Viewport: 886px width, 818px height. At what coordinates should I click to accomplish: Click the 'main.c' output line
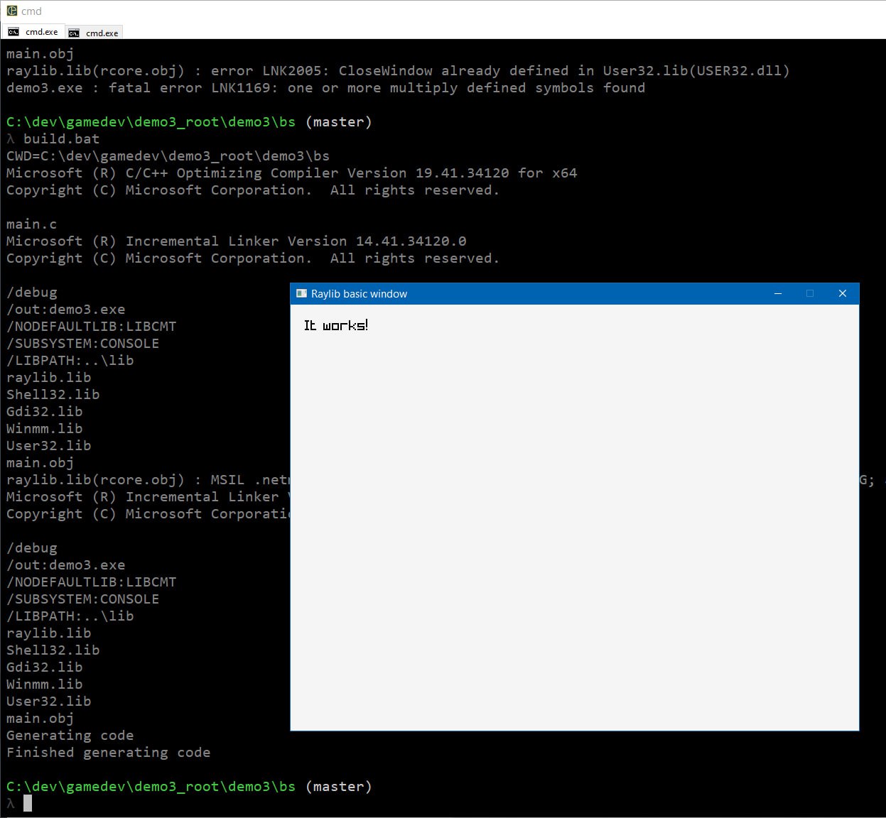(31, 224)
